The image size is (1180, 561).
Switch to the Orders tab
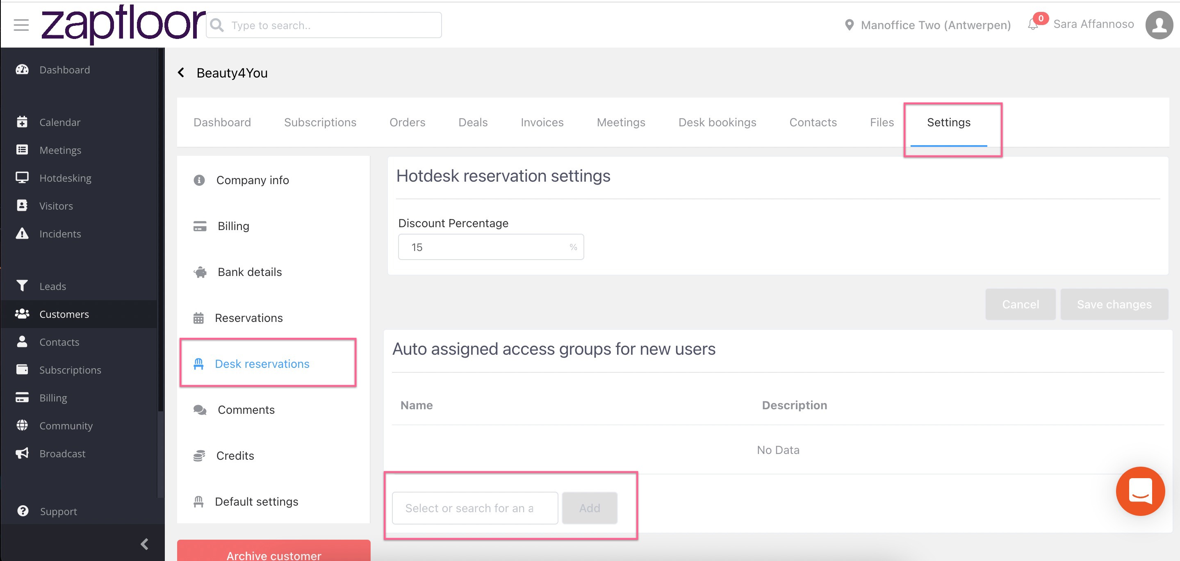[x=407, y=122]
